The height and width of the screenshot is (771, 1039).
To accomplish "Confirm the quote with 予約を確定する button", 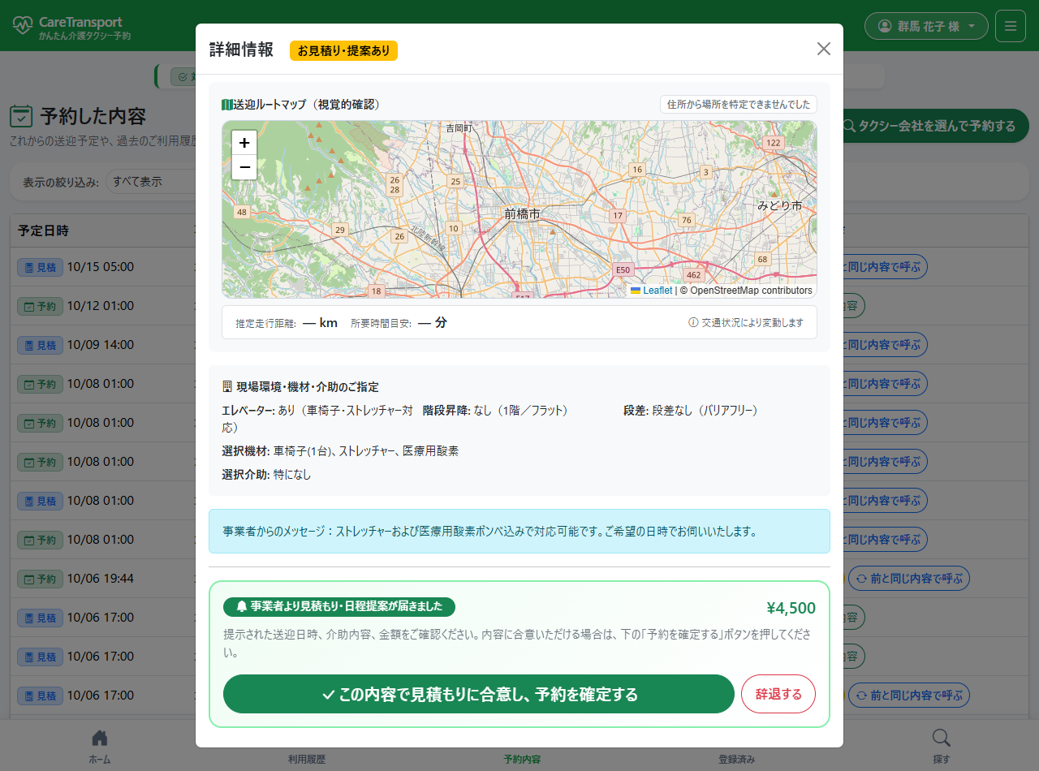I will 479,694.
